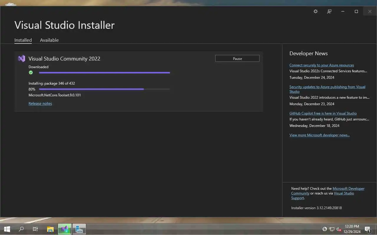Open taskbar search magnifier

pyautogui.click(x=21, y=229)
